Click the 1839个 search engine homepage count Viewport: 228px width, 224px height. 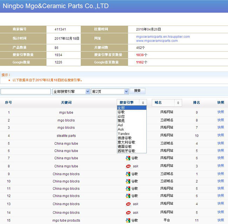tap(142, 55)
